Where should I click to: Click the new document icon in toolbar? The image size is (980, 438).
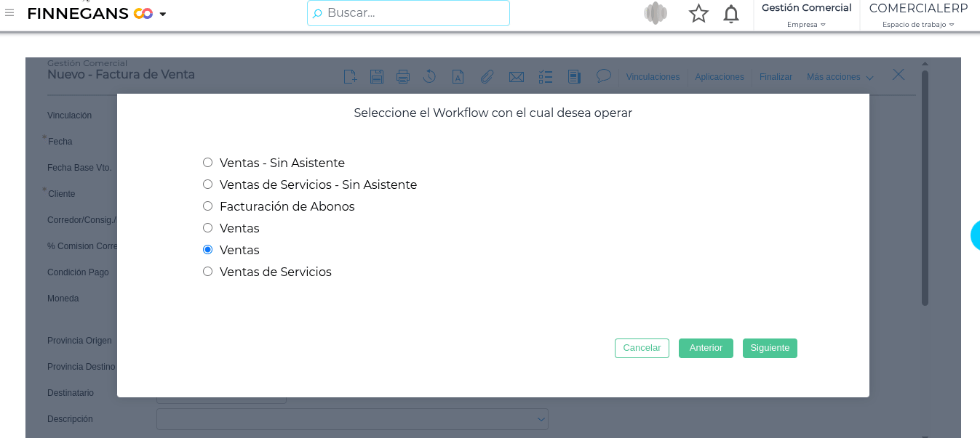[x=350, y=76]
